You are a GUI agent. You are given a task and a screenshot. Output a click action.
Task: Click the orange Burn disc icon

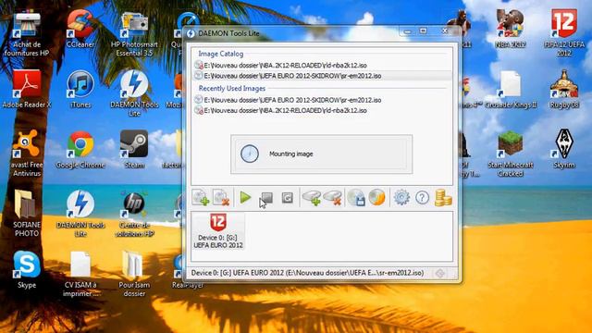click(x=376, y=197)
